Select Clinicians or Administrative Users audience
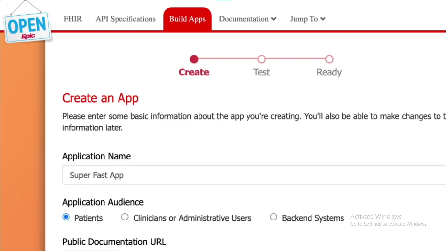 [125, 217]
